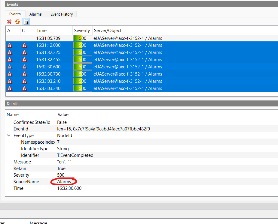
Task: Click severity bar of the 16:31:05.709 event
Action: (x=82, y=38)
